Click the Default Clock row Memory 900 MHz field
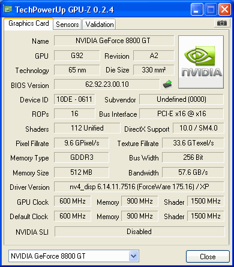This screenshot has width=234, height=267. point(140,216)
